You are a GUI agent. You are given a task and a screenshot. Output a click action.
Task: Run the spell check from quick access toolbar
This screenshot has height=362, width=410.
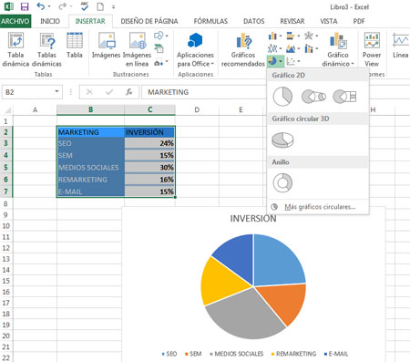point(85,6)
